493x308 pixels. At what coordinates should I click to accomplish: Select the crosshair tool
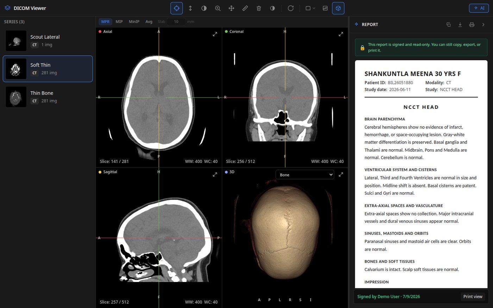[x=176, y=8]
